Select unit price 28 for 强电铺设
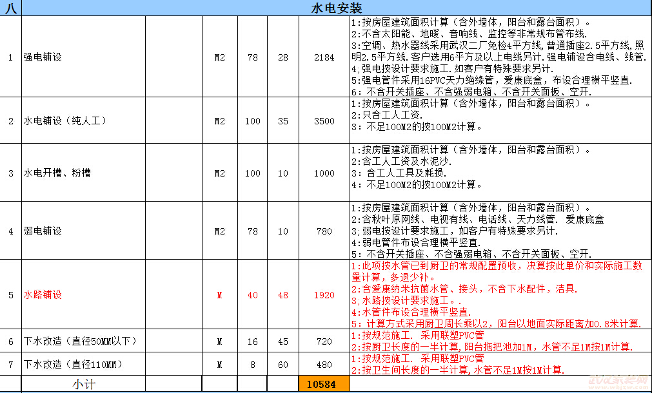Screen dimensions: 652x393 pyautogui.click(x=282, y=57)
